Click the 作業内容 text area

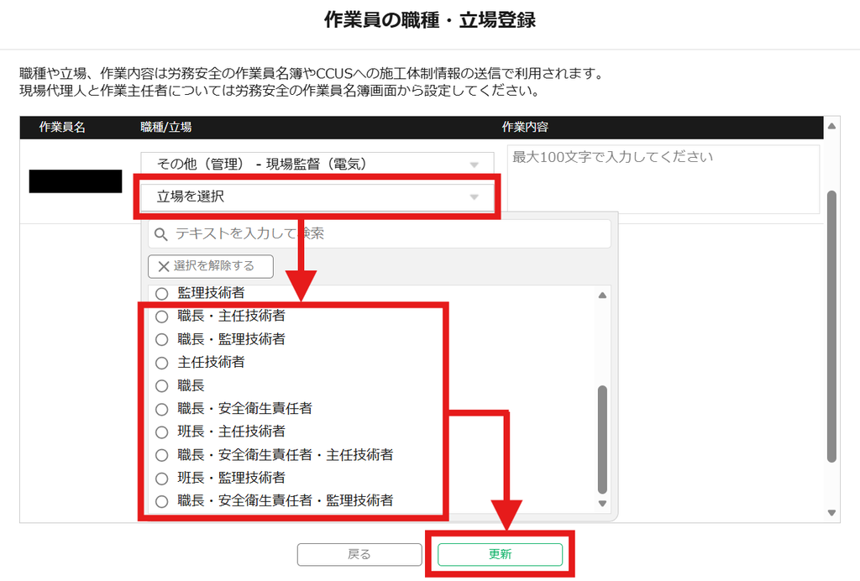pyautogui.click(x=663, y=179)
